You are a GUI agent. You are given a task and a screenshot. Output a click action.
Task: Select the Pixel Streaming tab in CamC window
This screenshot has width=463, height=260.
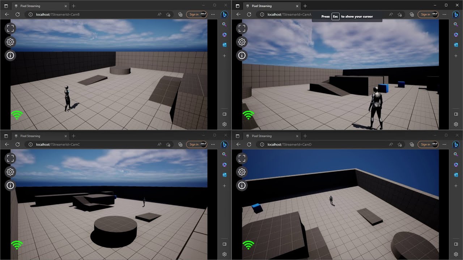tap(41, 136)
